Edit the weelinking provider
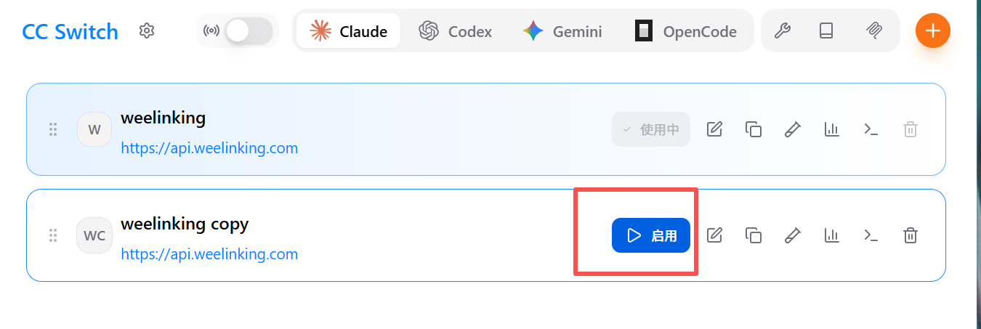 tap(714, 129)
